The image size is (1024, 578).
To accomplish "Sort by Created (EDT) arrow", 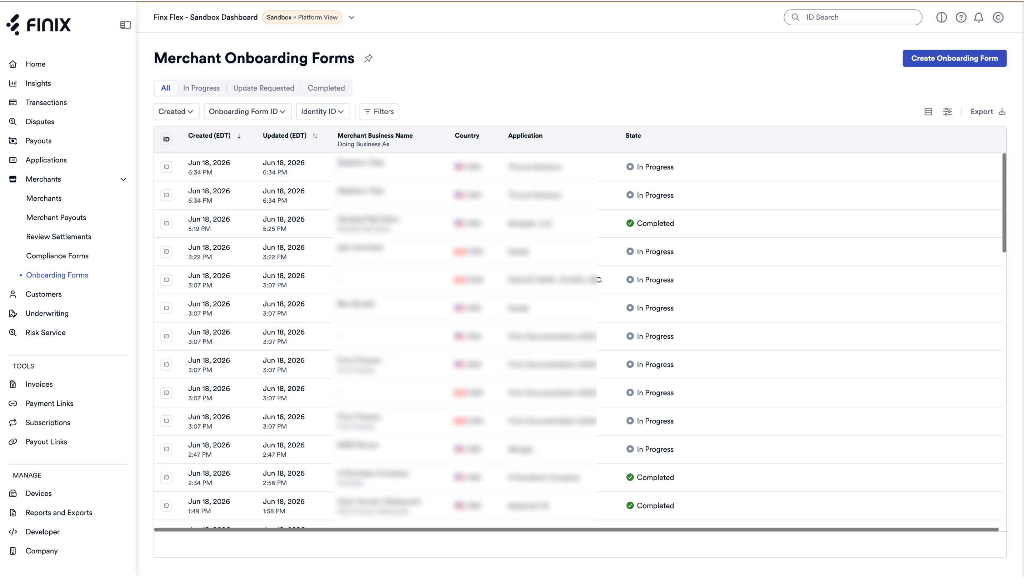I will tap(239, 136).
